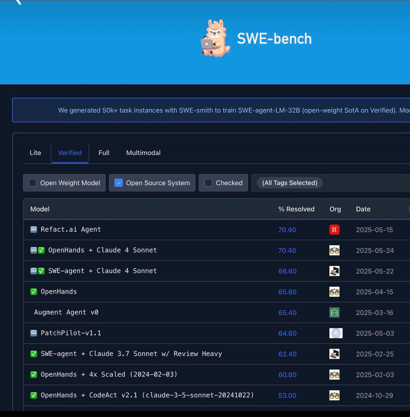Image resolution: width=410 pixels, height=417 pixels.
Task: Click the OpenHands + 4x Scaled model name
Action: point(109,374)
